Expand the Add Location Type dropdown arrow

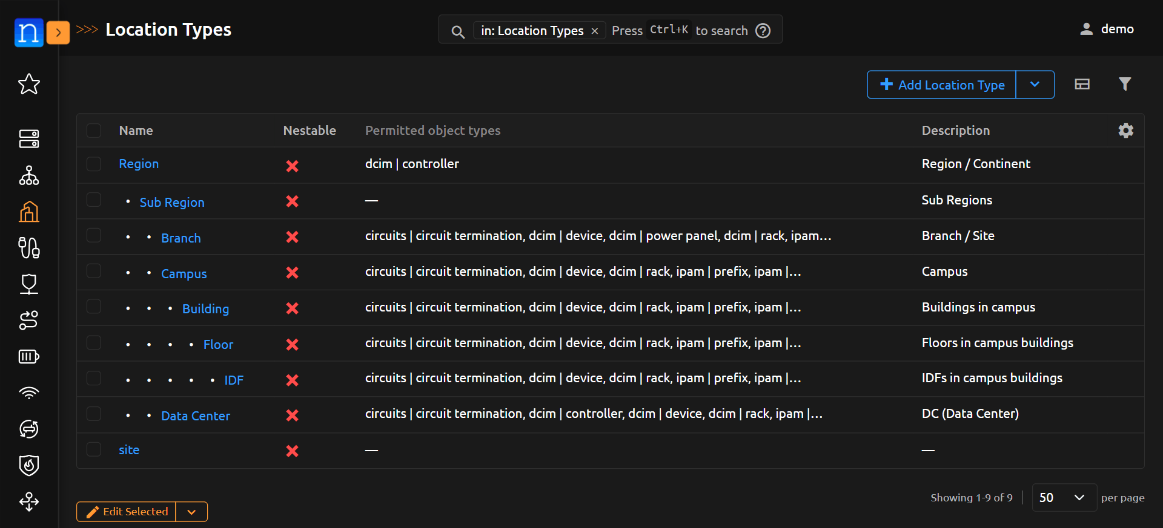pos(1035,85)
